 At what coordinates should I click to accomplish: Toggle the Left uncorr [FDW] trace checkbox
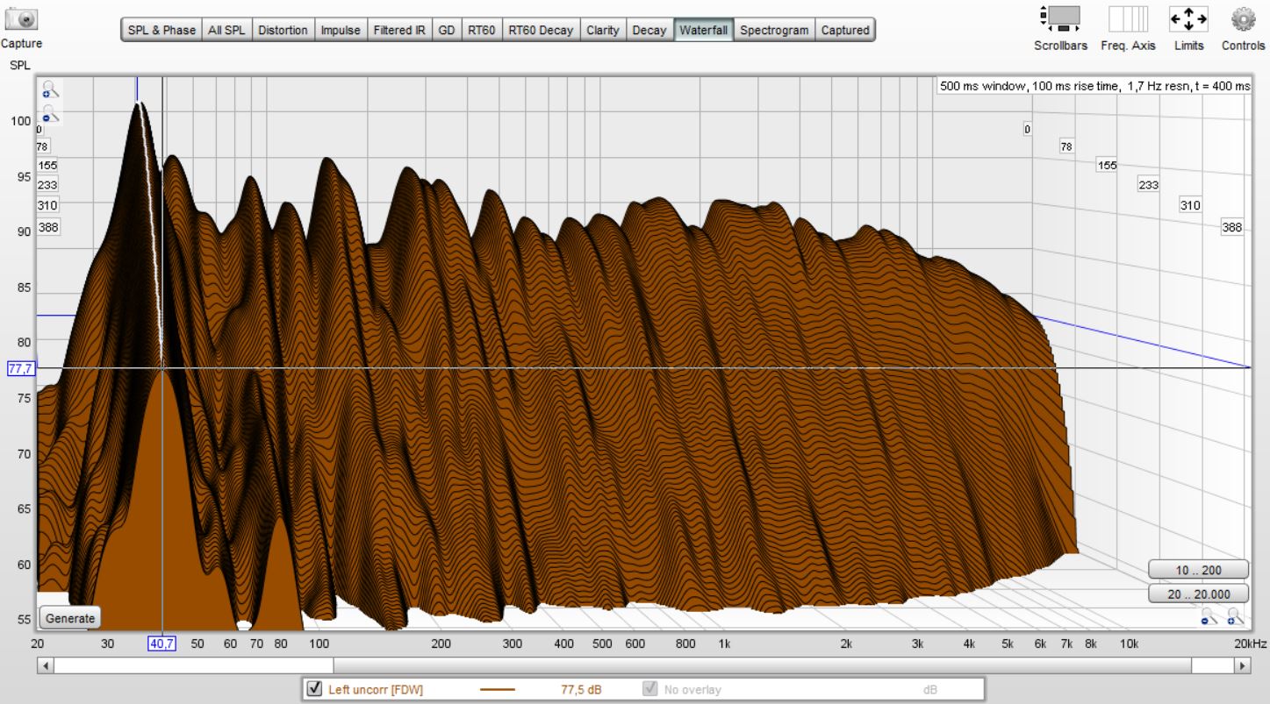click(x=315, y=689)
